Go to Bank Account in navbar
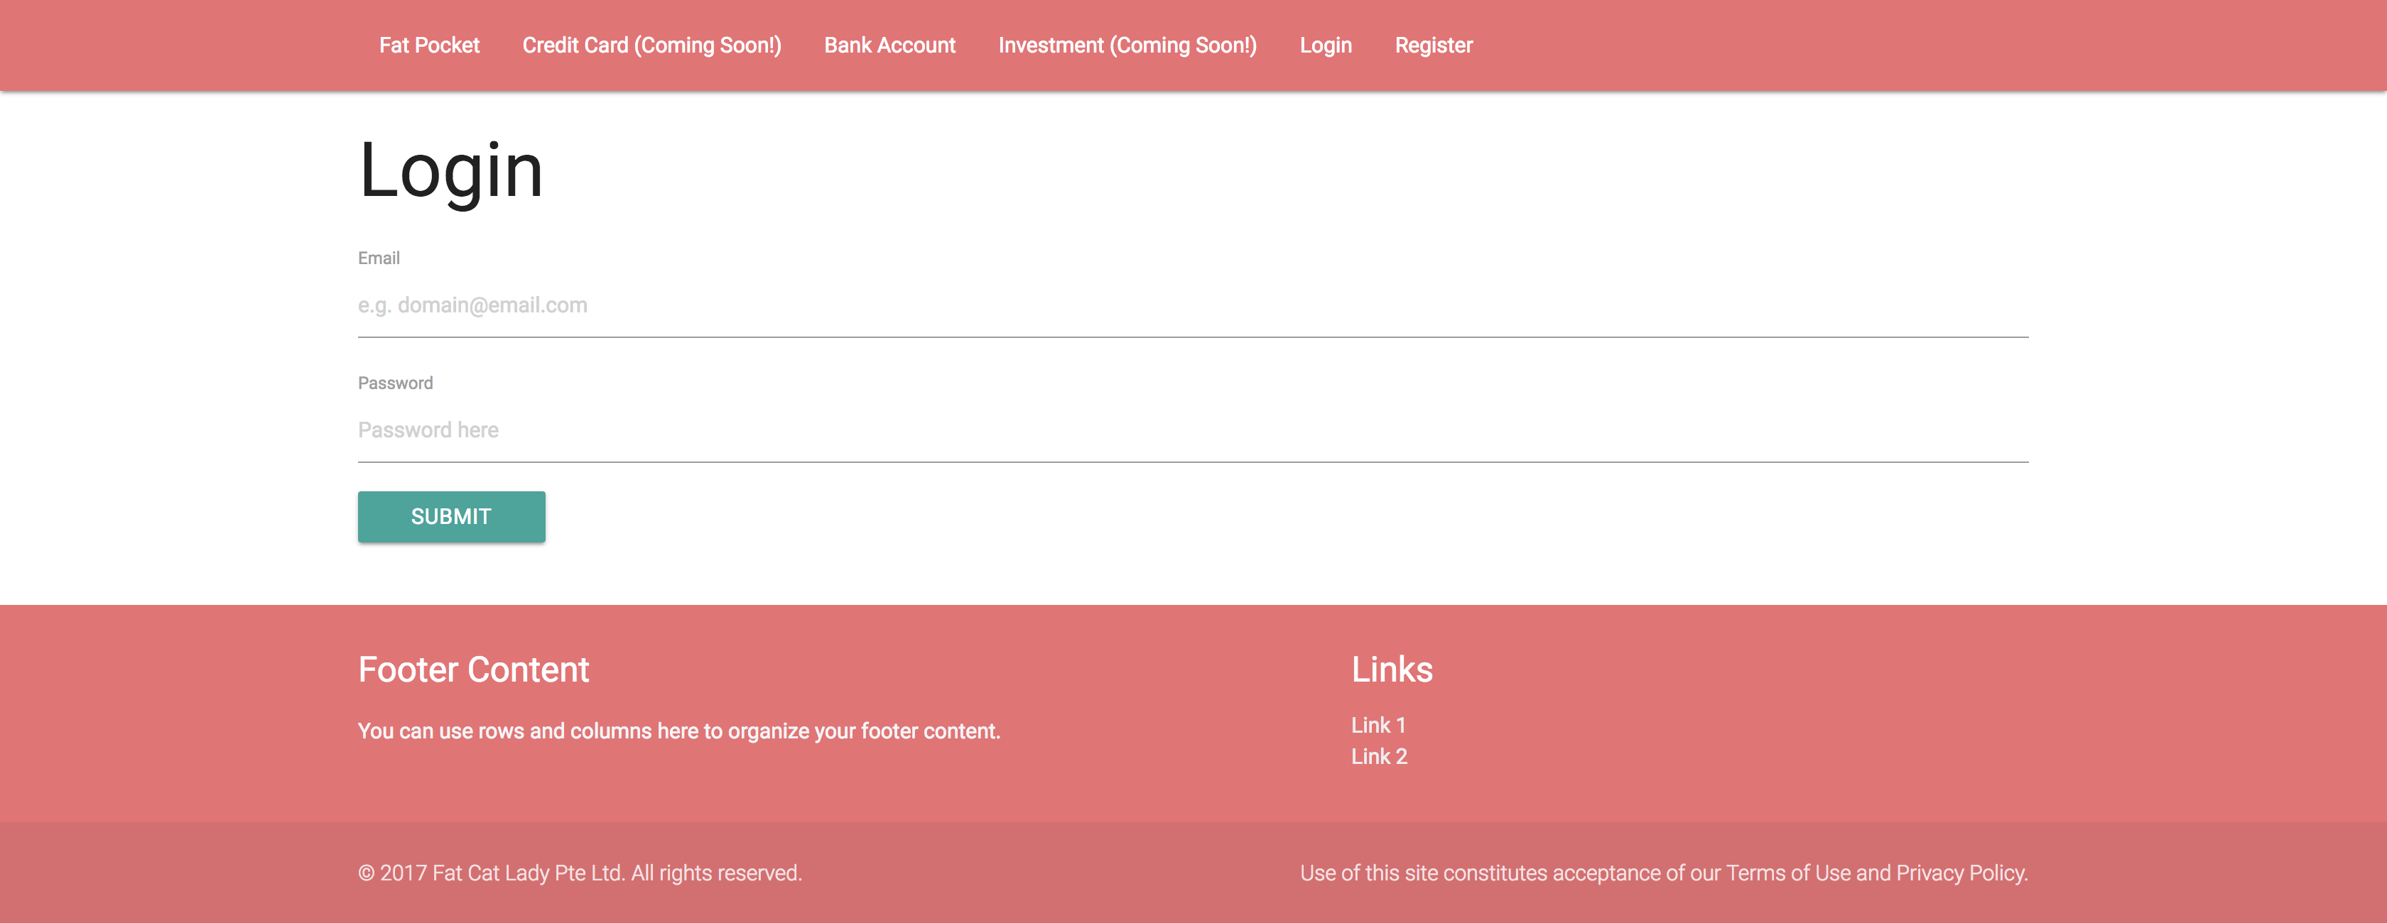Image resolution: width=2387 pixels, height=923 pixels. [x=889, y=45]
